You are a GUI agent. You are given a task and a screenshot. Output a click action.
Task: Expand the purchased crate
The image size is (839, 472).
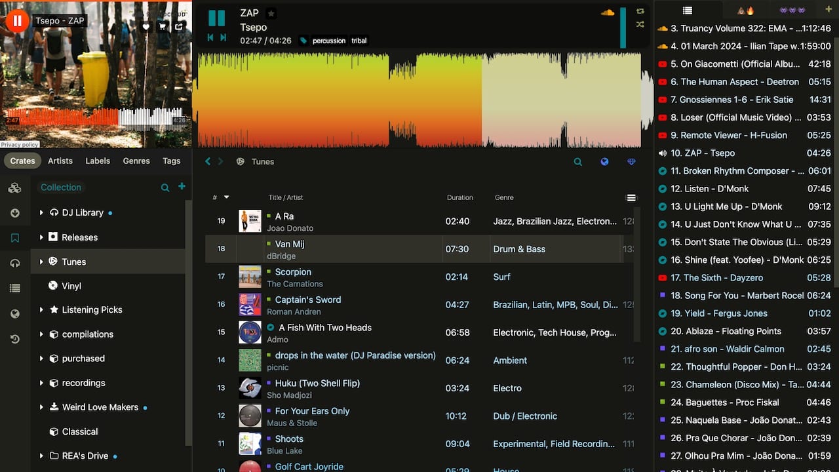click(x=41, y=358)
